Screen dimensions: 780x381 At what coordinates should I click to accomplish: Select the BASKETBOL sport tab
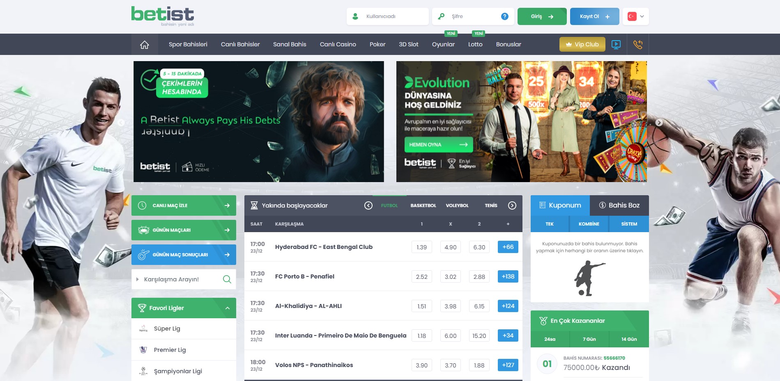click(x=423, y=205)
